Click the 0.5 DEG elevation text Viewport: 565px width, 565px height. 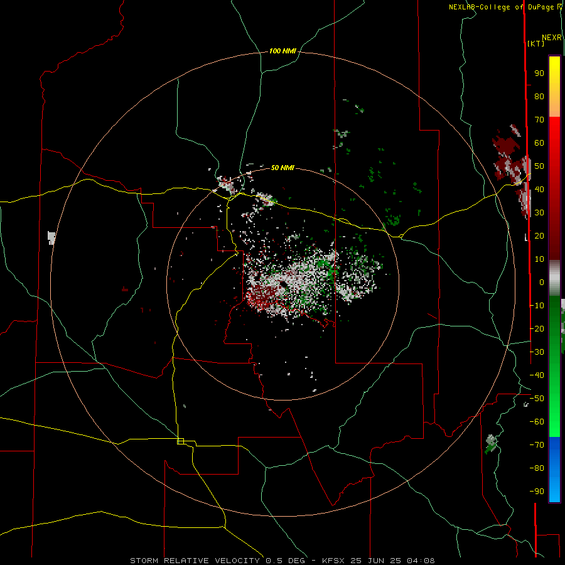tap(285, 561)
